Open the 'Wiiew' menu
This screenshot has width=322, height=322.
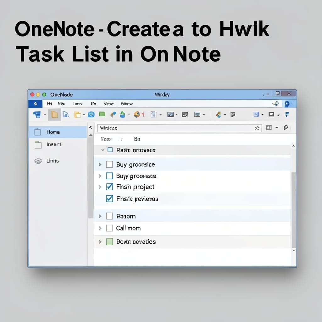point(127,104)
